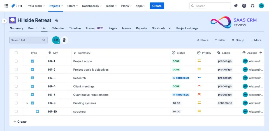The height and width of the screenshot is (131, 269).
Task: Click the blue Create button
Action: pos(157,6)
